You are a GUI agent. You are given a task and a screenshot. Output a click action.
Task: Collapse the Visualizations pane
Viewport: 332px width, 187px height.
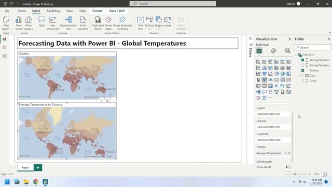point(289,39)
